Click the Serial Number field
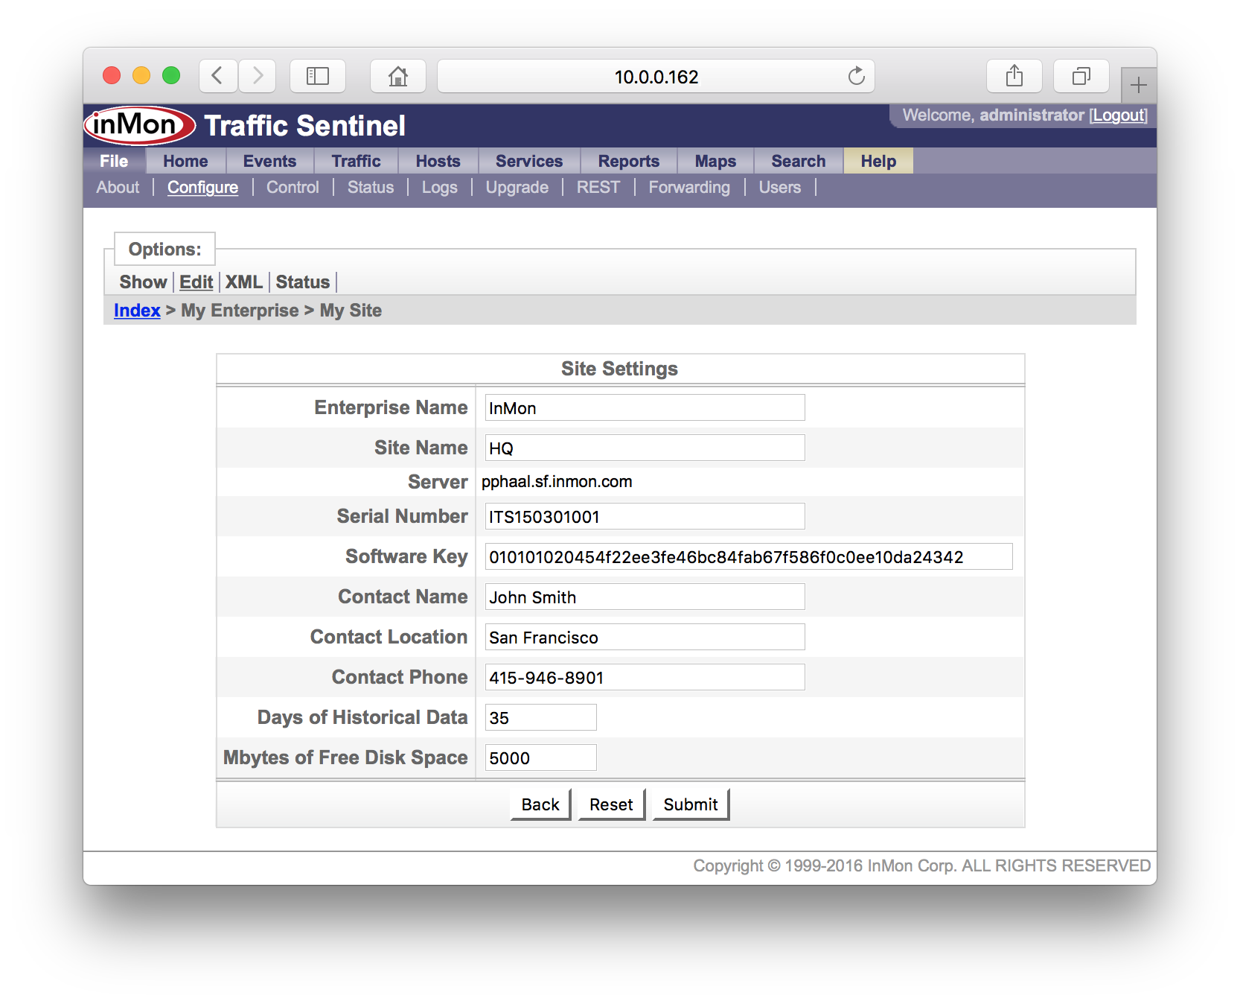 (x=645, y=516)
